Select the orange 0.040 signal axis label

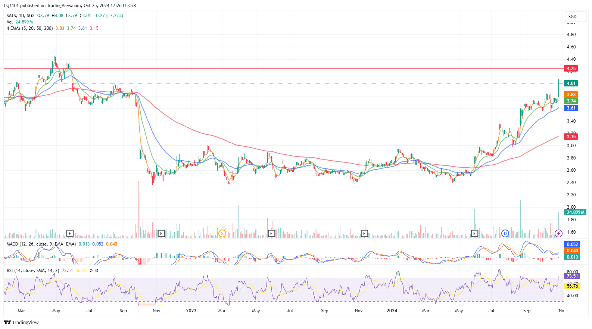click(x=572, y=251)
